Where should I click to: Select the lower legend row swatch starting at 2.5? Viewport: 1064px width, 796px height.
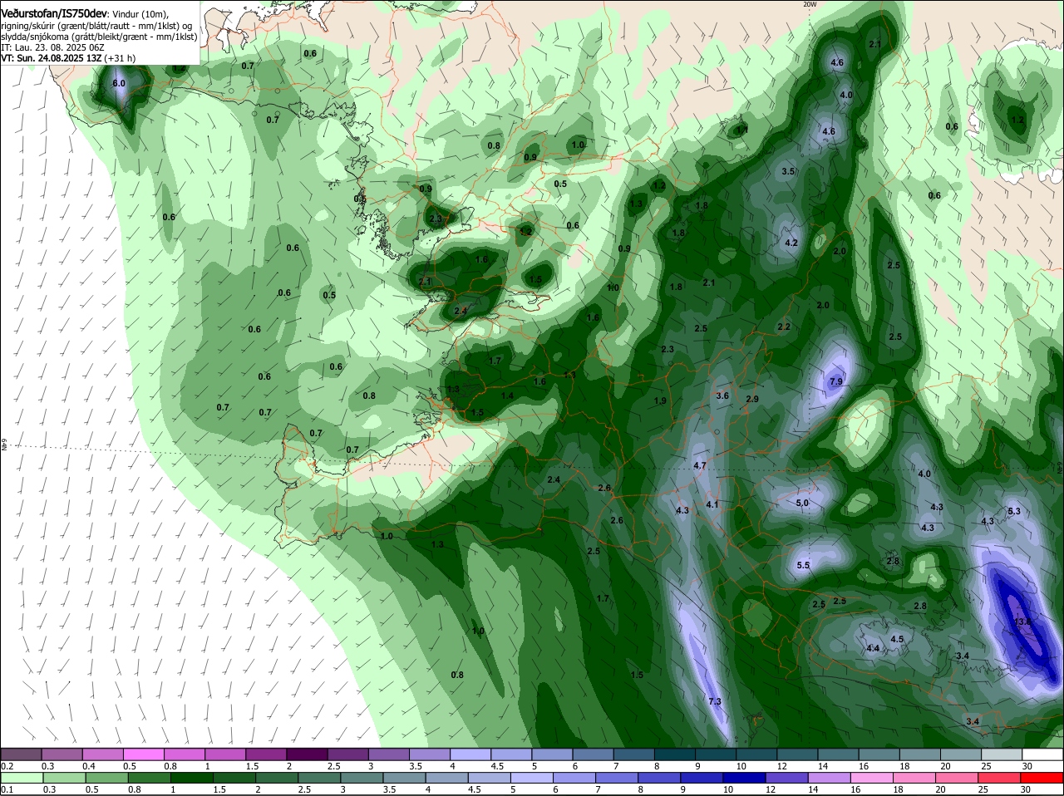318,778
